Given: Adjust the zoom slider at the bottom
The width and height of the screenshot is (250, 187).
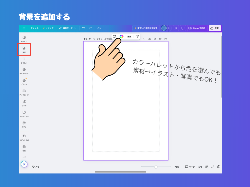Looking at the screenshot, I should 156,167.
